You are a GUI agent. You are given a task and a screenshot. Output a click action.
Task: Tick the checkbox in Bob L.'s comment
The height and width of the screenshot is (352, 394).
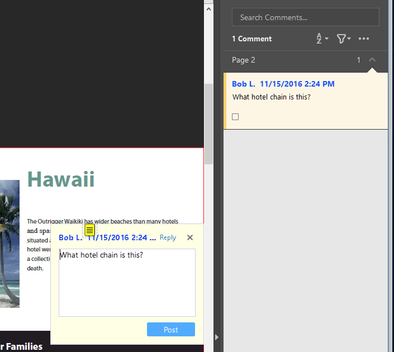point(235,117)
